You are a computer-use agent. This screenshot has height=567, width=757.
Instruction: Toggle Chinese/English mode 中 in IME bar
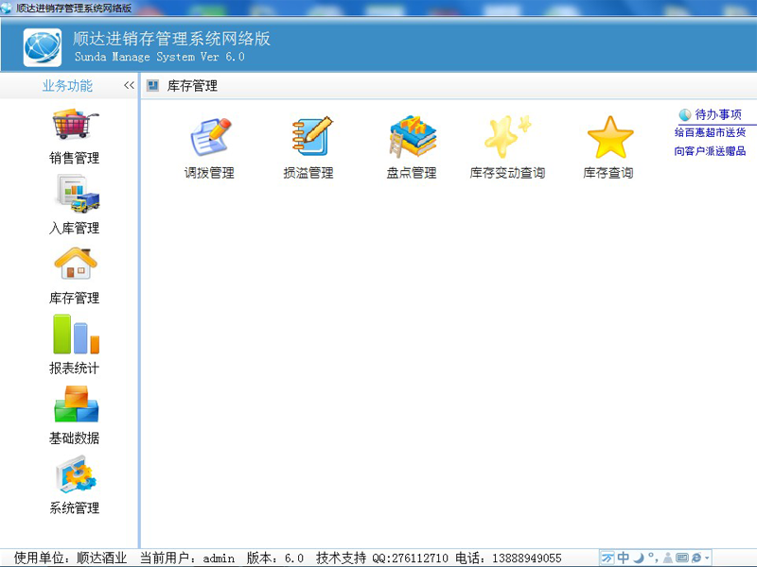(x=624, y=558)
